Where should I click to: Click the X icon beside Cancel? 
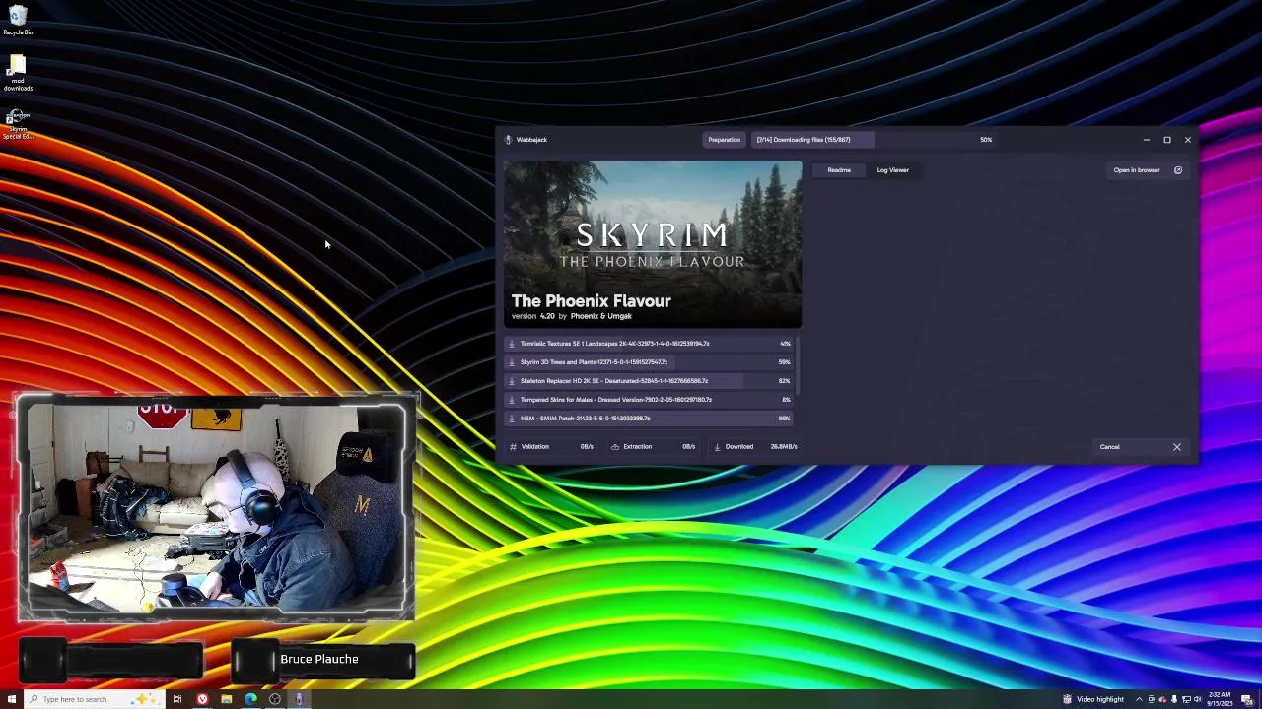(1176, 447)
